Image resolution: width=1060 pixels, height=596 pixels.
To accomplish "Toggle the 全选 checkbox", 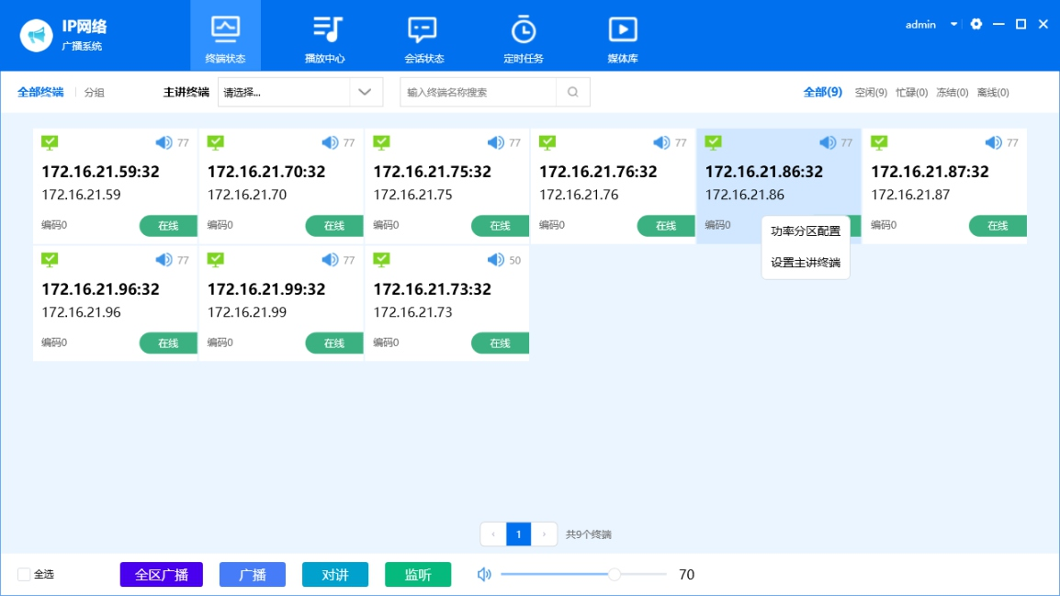I will [24, 575].
